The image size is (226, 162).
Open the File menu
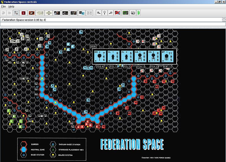3,6
